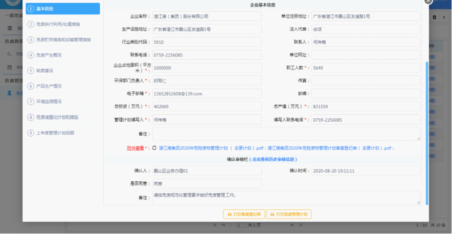
Task: Print 备案登记表 via 打印备案登记表 button
Action: pos(244,214)
